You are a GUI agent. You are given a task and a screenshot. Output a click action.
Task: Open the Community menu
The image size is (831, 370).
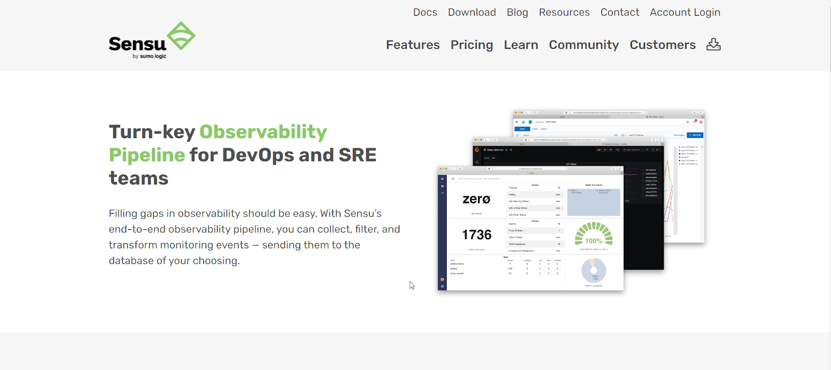click(584, 45)
